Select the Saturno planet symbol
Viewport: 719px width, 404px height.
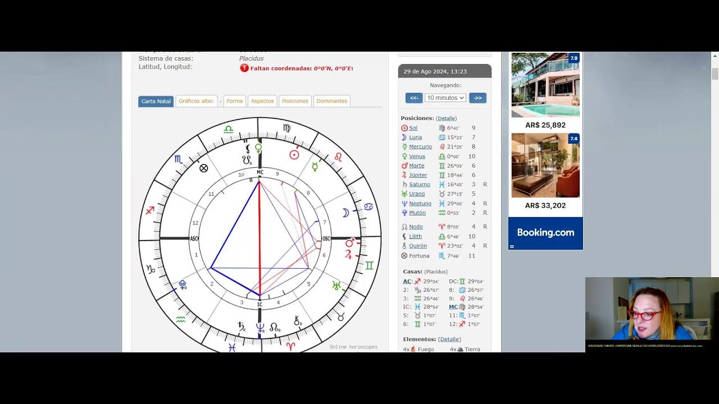(406, 184)
